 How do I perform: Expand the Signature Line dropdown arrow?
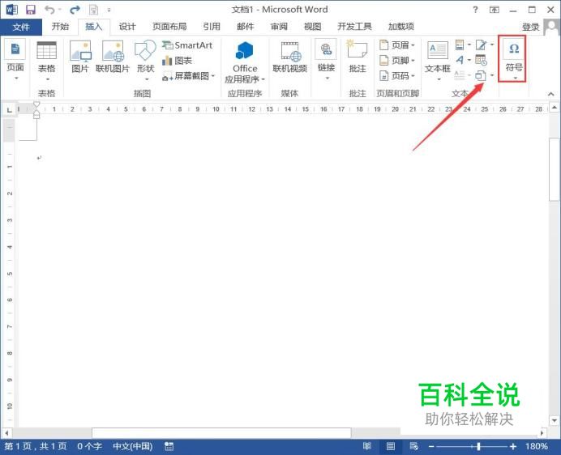(x=492, y=45)
